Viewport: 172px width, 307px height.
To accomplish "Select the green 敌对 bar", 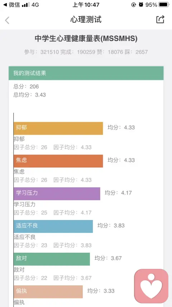I will pyautogui.click(x=52, y=259).
